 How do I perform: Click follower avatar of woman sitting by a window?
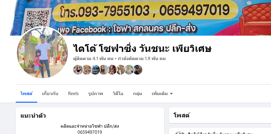click(x=129, y=70)
